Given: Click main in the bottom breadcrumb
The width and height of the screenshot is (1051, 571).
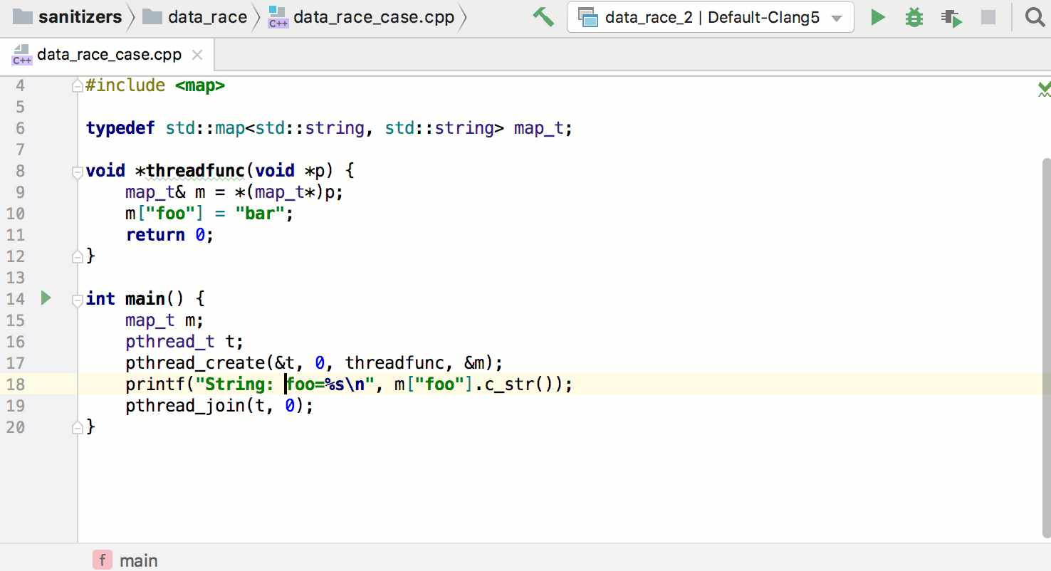Looking at the screenshot, I should pos(138,560).
